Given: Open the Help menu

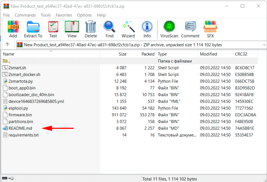Looking at the screenshot, I should (101, 15).
